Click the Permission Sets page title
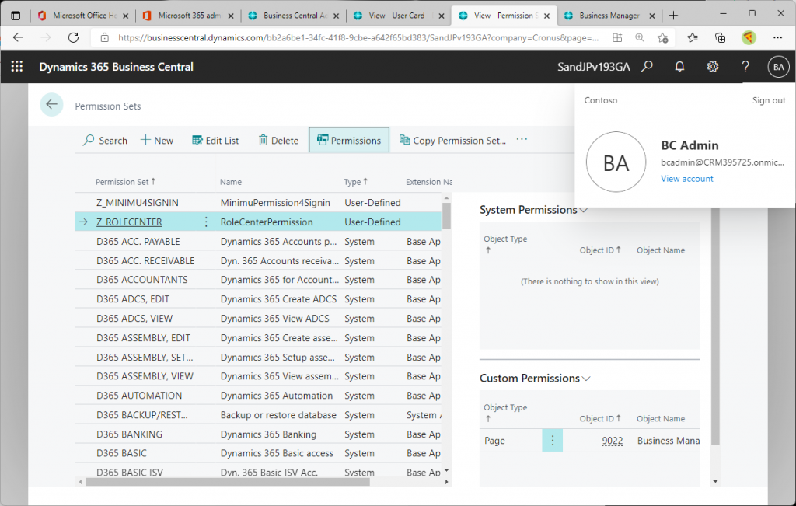Screen dimensions: 796x506 (x=107, y=106)
